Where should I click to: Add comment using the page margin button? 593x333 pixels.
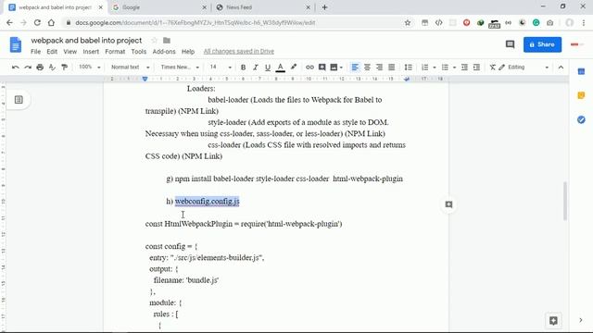coord(448,204)
